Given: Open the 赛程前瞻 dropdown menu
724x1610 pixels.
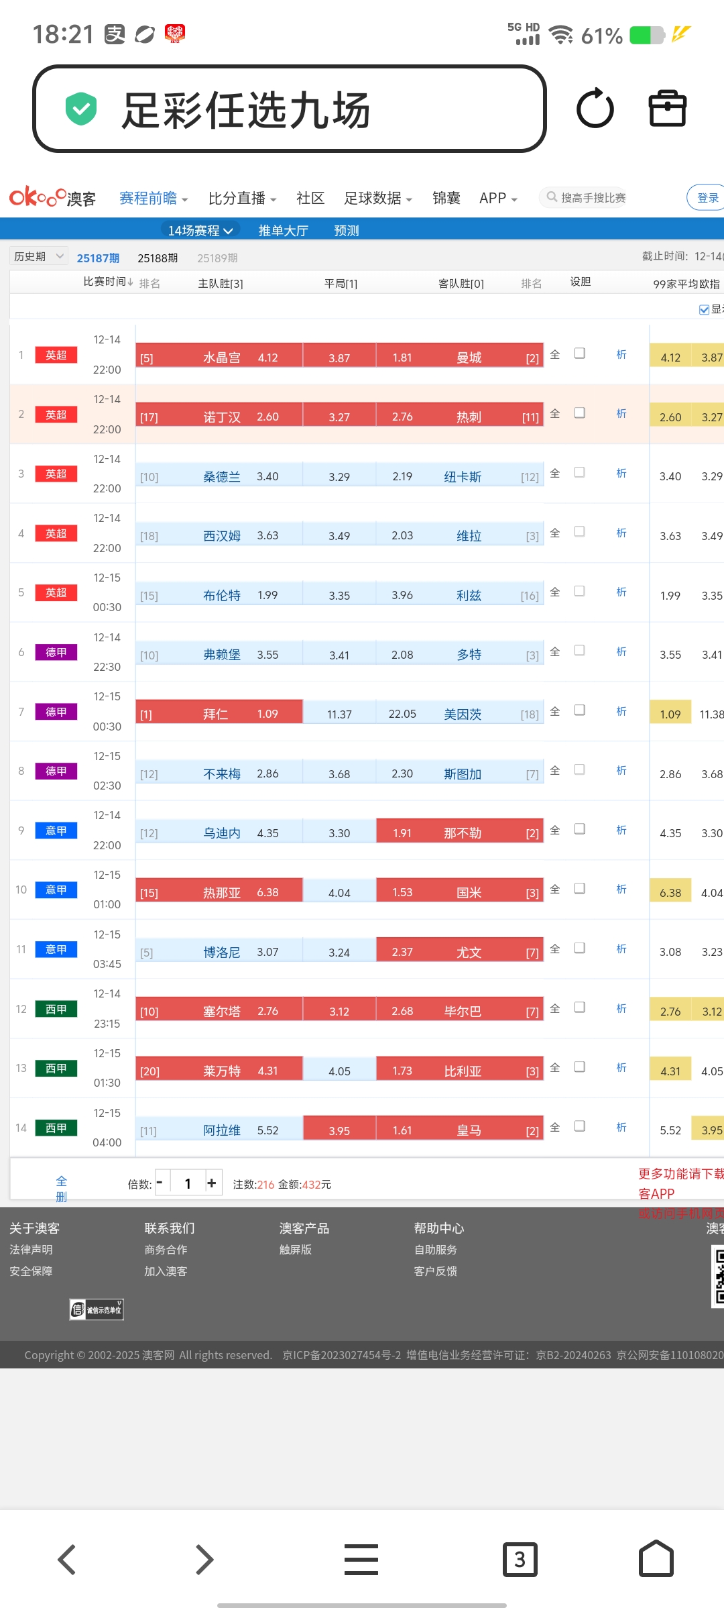Looking at the screenshot, I should pos(154,199).
